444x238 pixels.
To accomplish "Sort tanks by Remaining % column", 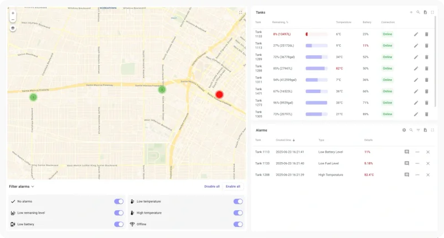I will [x=280, y=22].
